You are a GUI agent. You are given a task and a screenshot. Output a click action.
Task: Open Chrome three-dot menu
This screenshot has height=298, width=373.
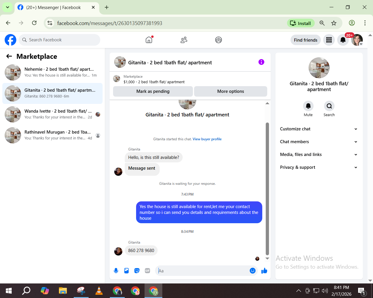(365, 23)
